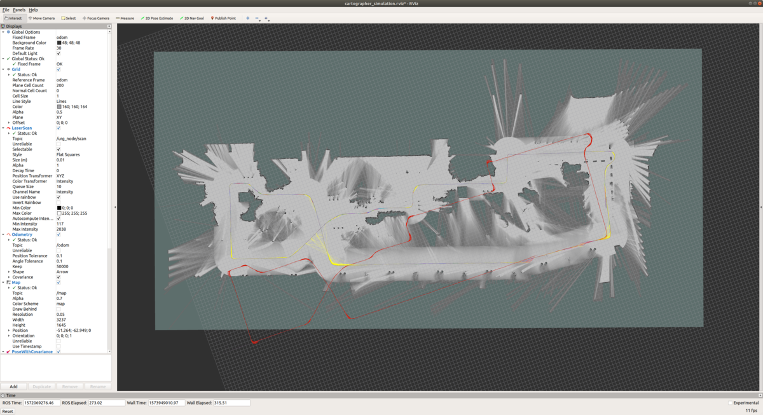Open the toolbar style options icon

pyautogui.click(x=266, y=18)
